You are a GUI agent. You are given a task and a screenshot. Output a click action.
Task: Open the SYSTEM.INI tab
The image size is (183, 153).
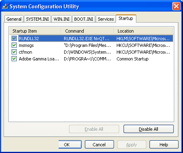pos(37,19)
